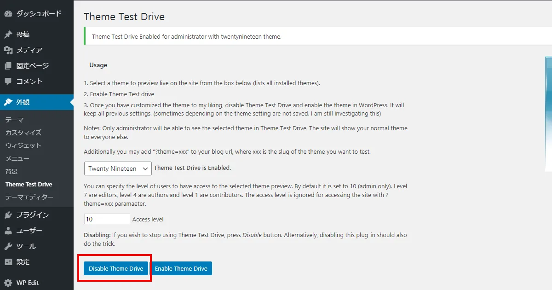Click the sliders icon beside 設定
The width and height of the screenshot is (552, 290).
(x=8, y=262)
